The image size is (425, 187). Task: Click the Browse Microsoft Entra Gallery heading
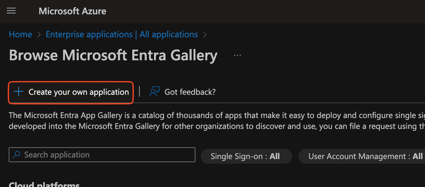click(113, 56)
